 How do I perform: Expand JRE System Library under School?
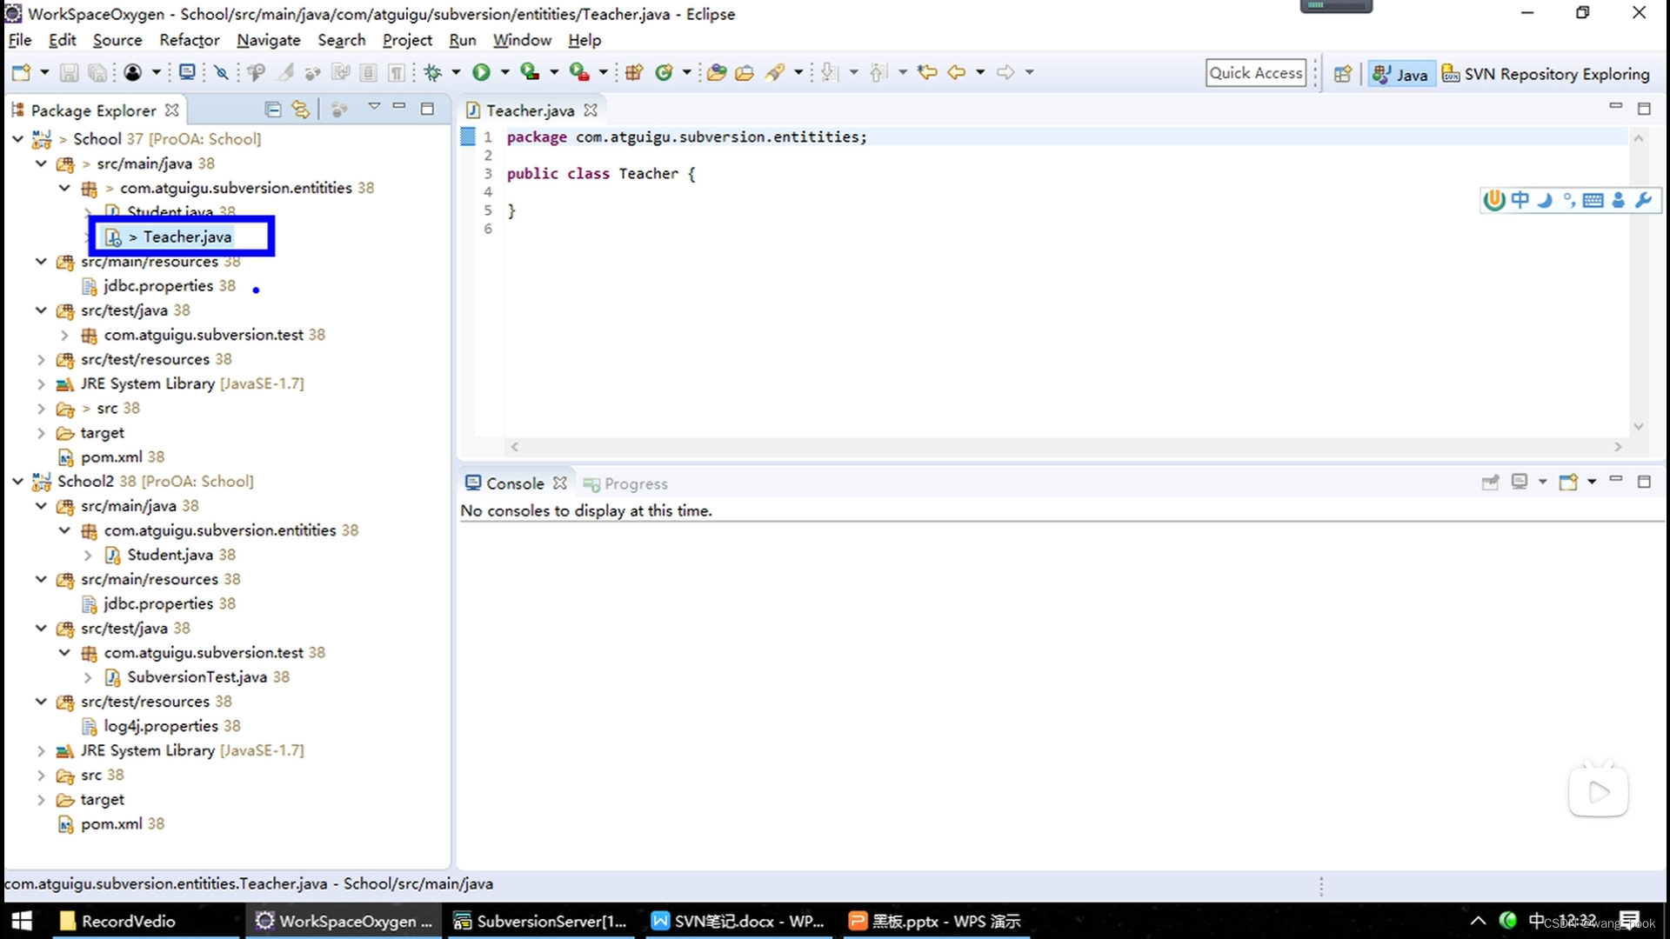[x=41, y=383]
